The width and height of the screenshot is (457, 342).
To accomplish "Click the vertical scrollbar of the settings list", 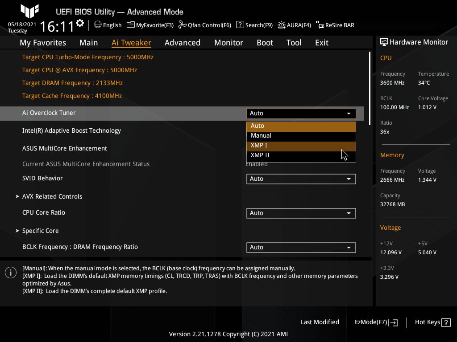I will (370, 89).
